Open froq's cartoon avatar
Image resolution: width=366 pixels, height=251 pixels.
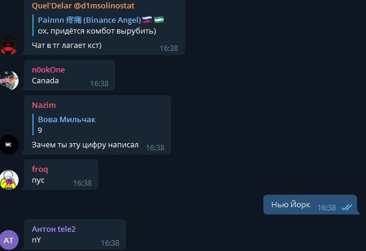(9, 180)
